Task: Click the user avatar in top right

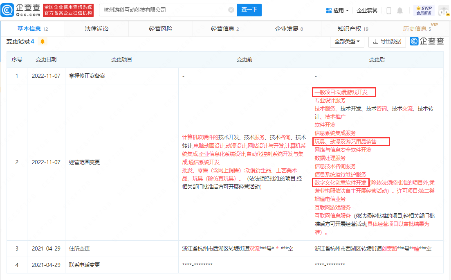Action: (x=444, y=11)
